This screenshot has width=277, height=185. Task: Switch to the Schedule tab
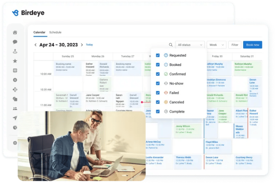(55, 32)
